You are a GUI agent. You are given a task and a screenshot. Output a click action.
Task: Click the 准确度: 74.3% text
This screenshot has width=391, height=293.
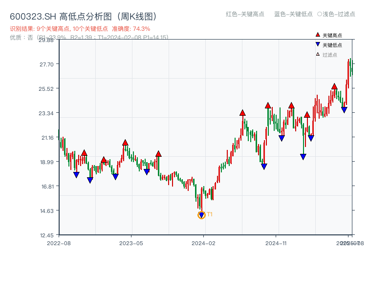click(131, 29)
